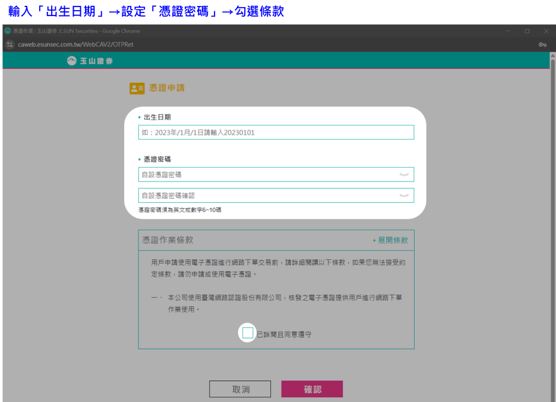Maximize the Chrome window

click(x=527, y=31)
